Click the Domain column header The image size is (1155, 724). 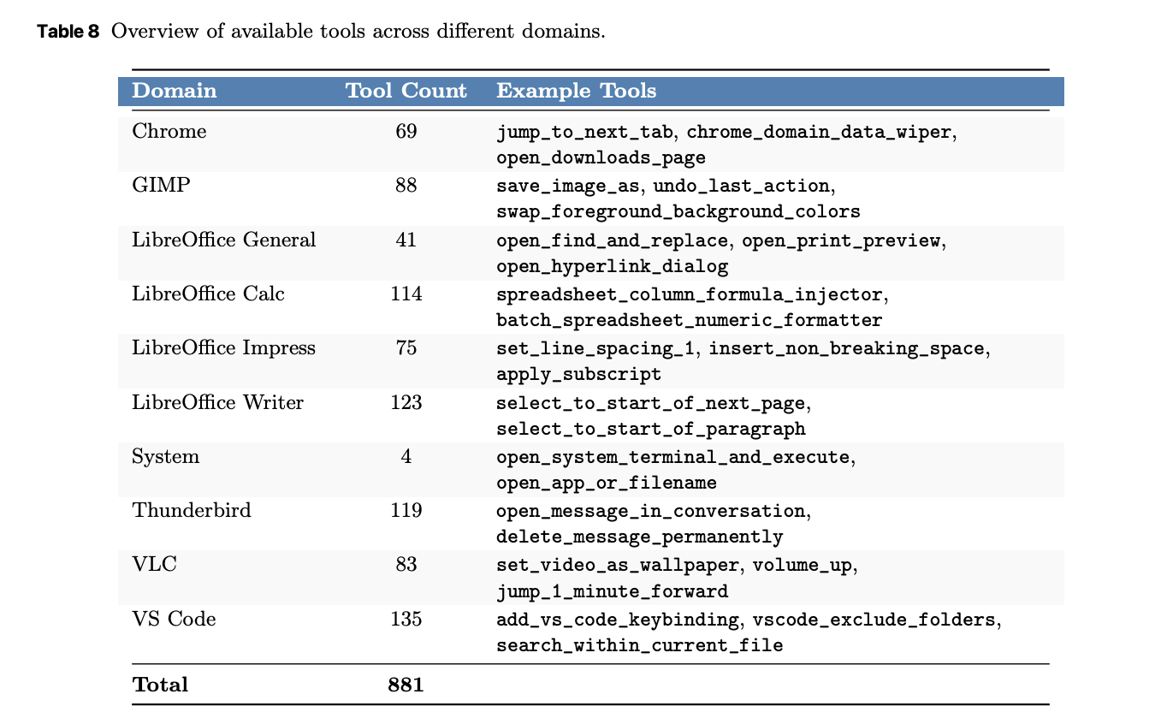pyautogui.click(x=175, y=91)
